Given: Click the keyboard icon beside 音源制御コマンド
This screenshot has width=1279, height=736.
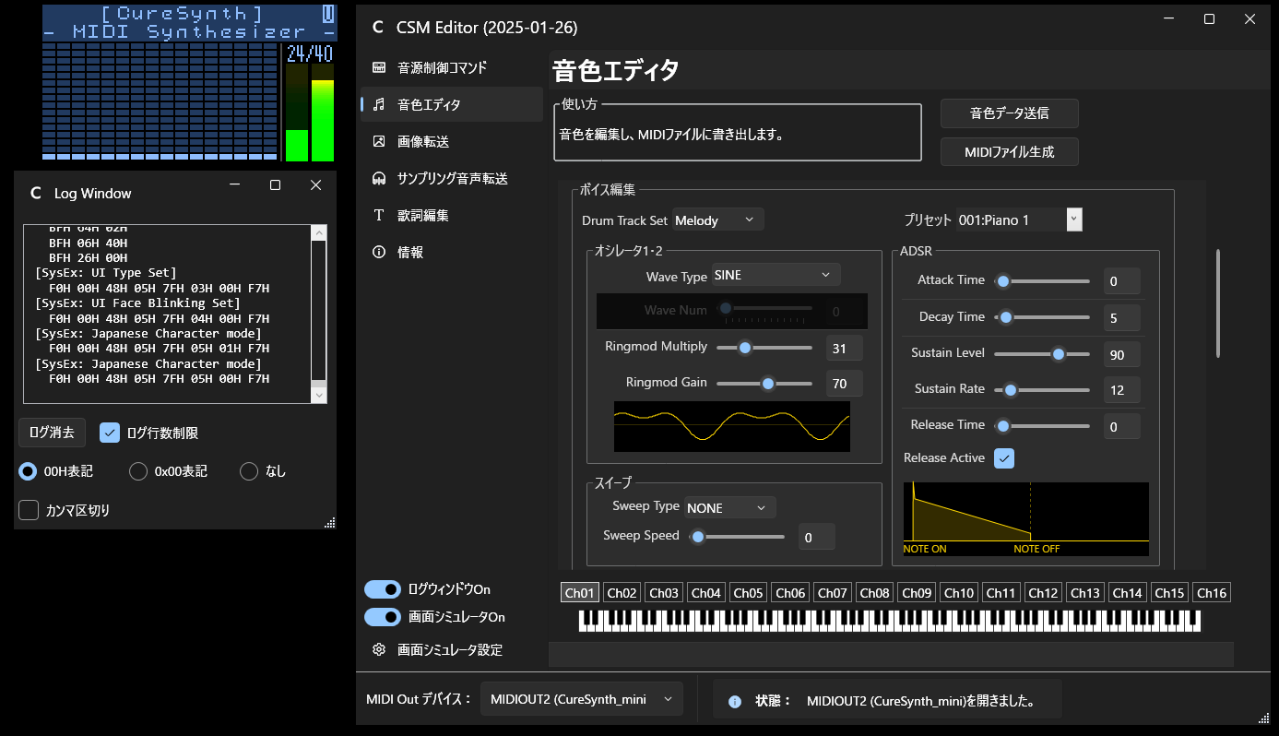Looking at the screenshot, I should [378, 67].
